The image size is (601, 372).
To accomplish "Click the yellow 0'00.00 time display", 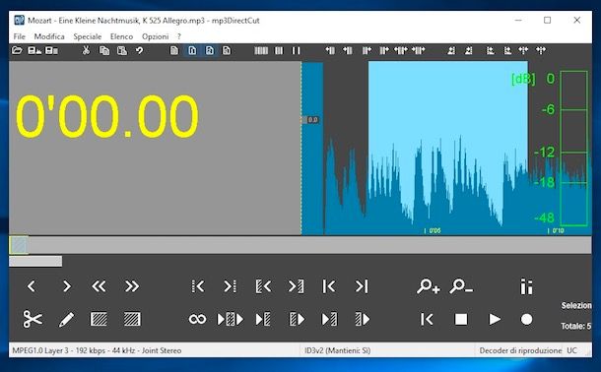I will 107,116.
